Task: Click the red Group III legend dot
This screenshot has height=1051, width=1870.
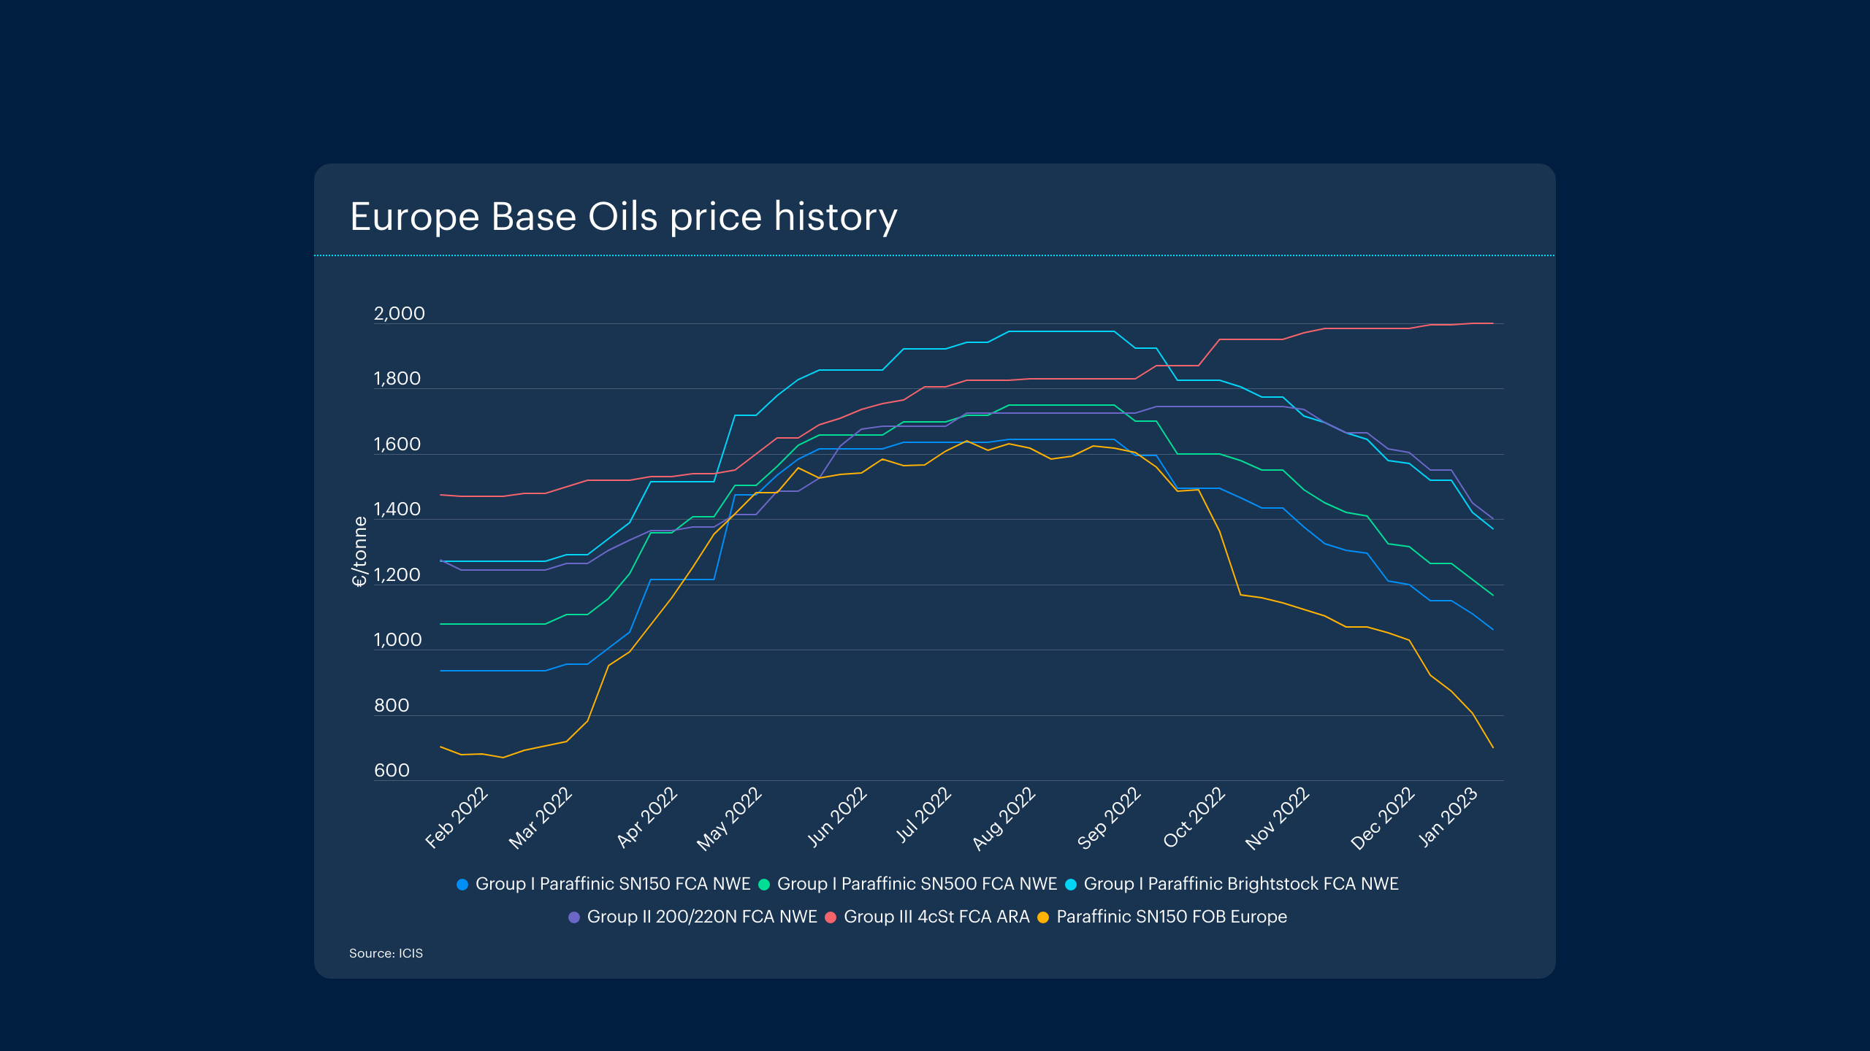Action: (x=831, y=917)
